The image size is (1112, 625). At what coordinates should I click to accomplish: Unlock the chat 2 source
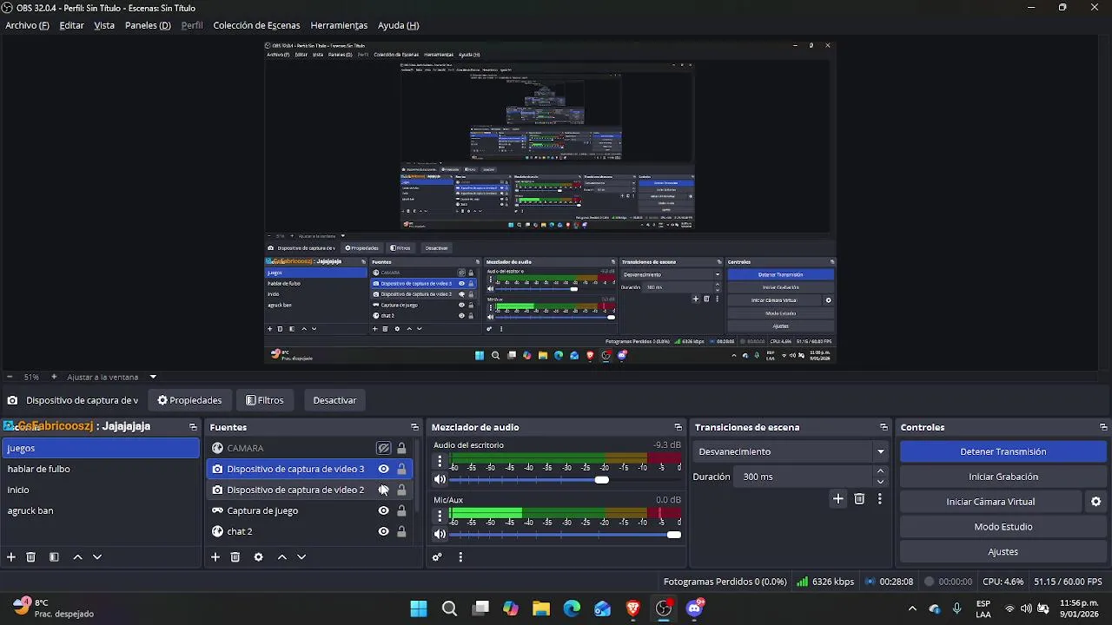click(401, 531)
